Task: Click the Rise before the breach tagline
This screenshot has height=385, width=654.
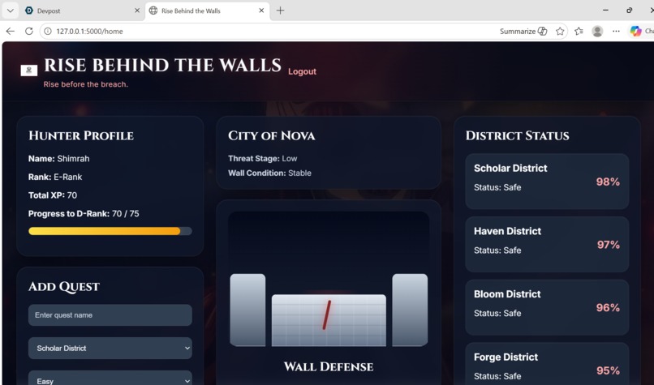Action: [x=85, y=84]
